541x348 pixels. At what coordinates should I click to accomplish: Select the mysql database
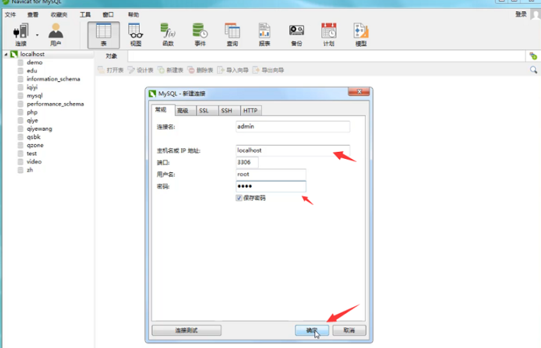tap(35, 95)
